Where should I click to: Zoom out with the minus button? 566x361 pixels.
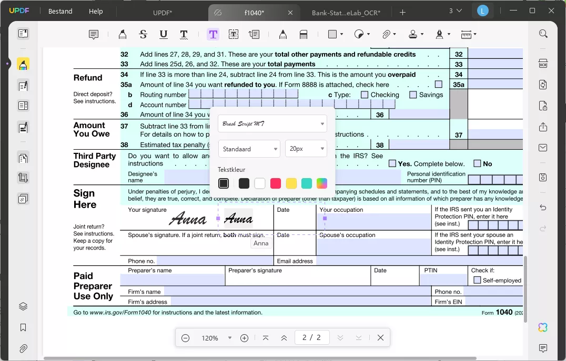[x=185, y=338]
